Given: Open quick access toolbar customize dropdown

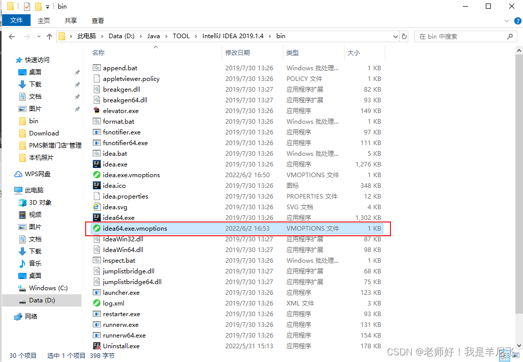Looking at the screenshot, I should point(48,7).
